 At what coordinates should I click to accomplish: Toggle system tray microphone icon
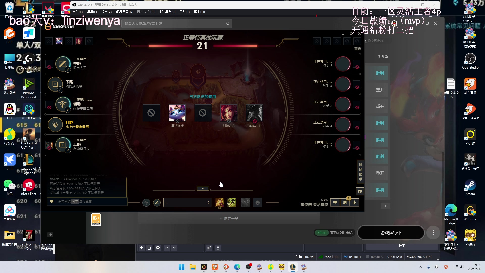(x=428, y=267)
